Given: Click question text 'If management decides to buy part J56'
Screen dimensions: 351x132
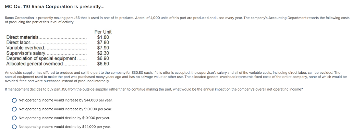Looking at the screenshot, I should pyautogui.click(x=154, y=89).
